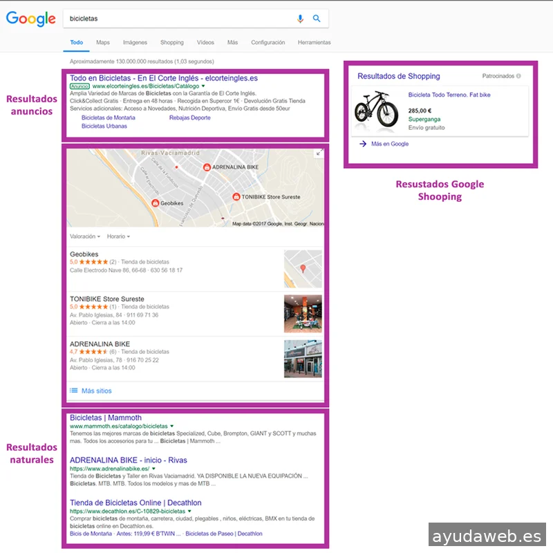Click the list icon beside Más sitios
Screen dimensions: 553x553
74,391
